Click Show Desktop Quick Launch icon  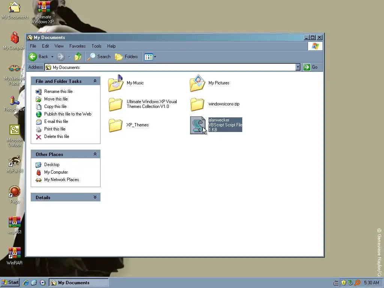(x=34, y=283)
